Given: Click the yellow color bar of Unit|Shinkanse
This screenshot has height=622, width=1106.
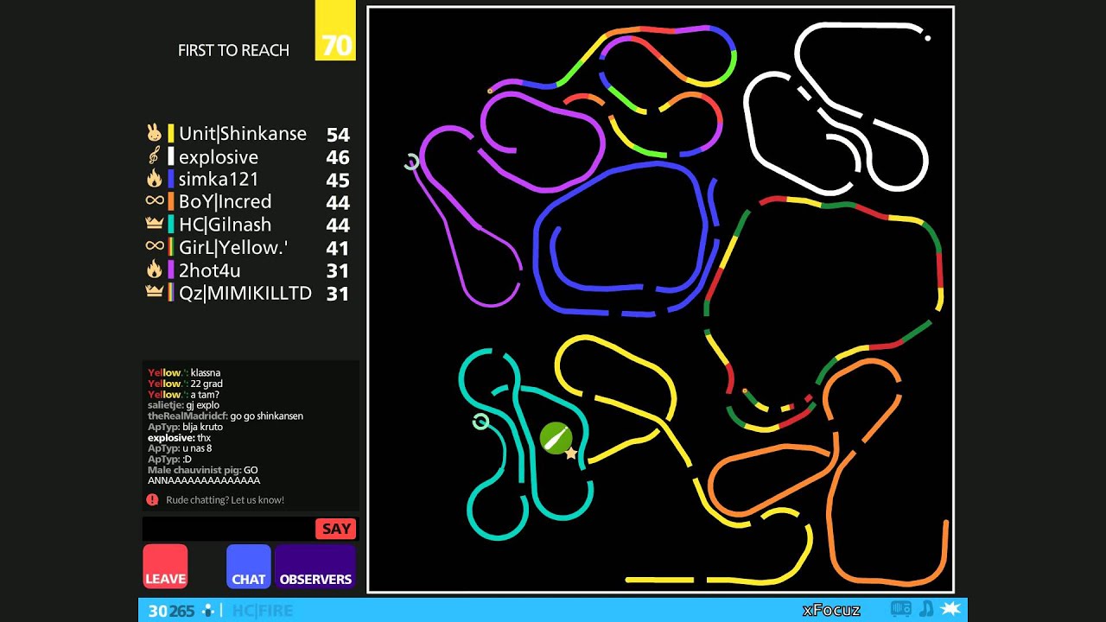Looking at the screenshot, I should point(171,134).
